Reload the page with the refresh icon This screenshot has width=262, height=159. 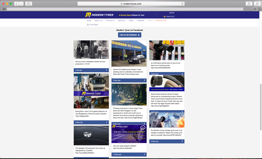182,4
